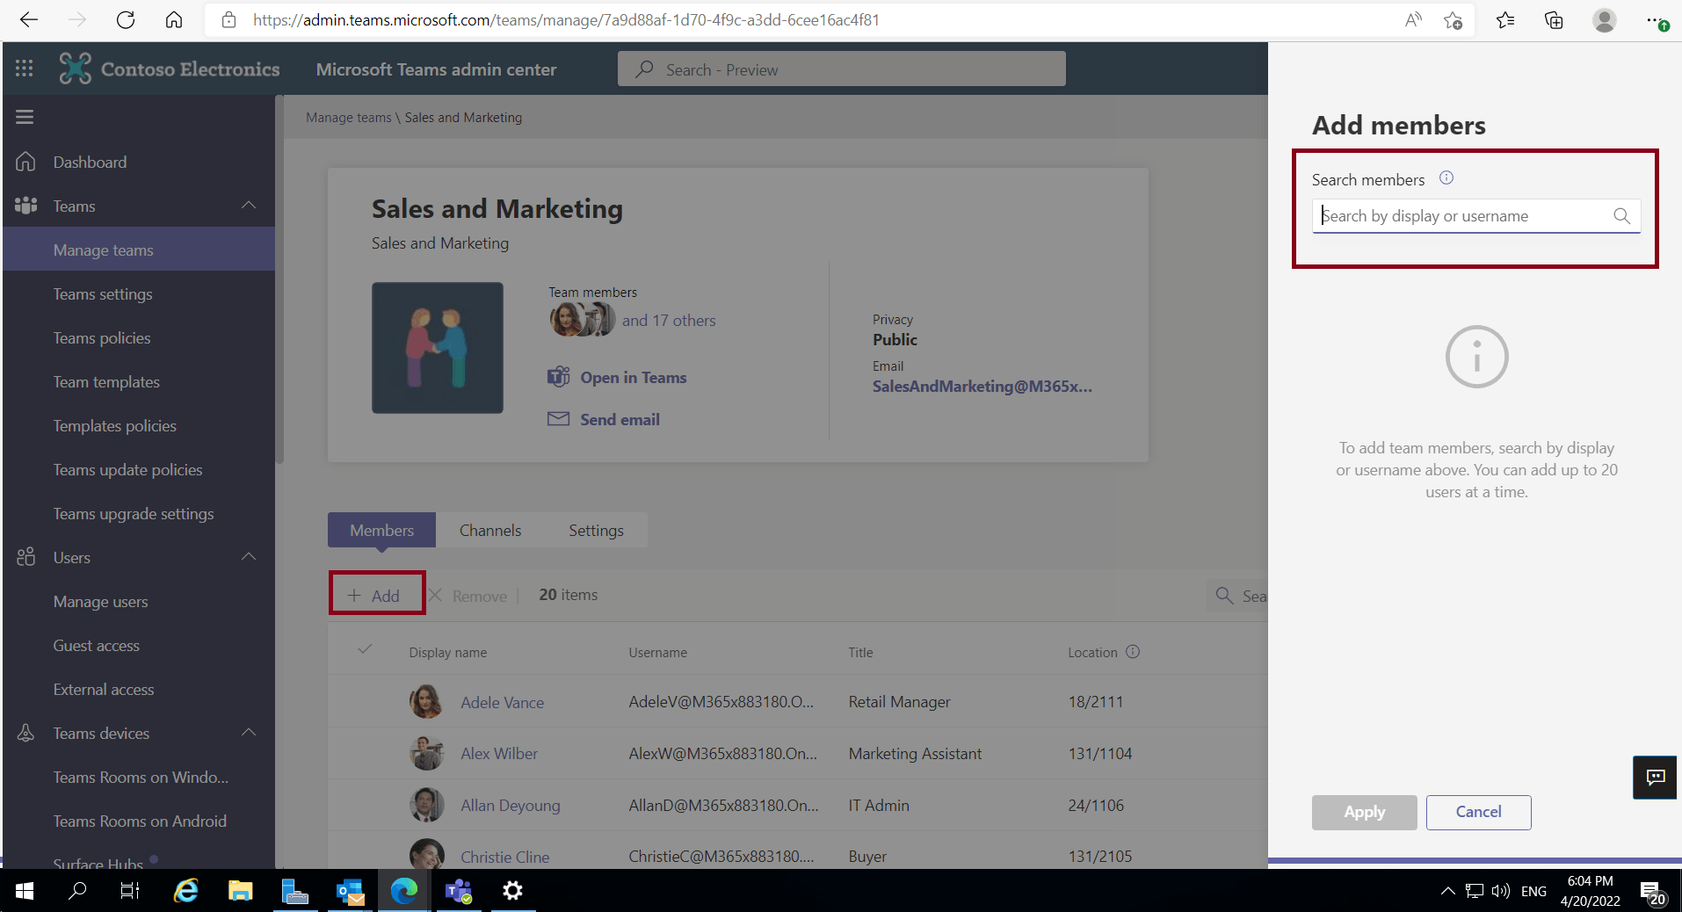Click the info icon beside Search members
The image size is (1682, 912).
click(1446, 178)
